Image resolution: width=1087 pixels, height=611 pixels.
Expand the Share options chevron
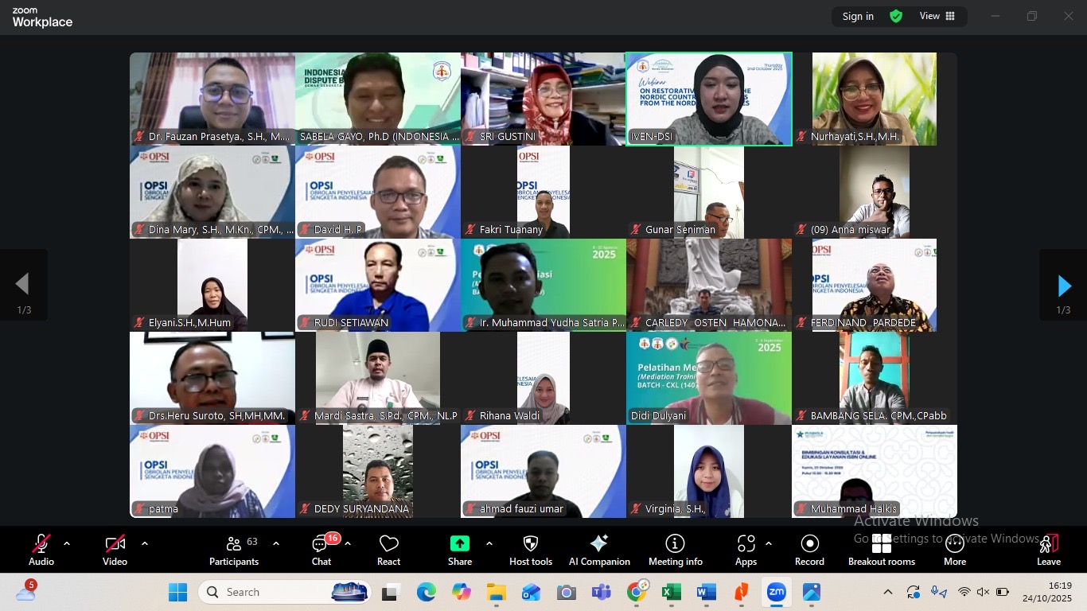coord(489,544)
